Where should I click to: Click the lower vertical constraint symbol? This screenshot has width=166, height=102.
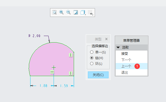point(70,73)
